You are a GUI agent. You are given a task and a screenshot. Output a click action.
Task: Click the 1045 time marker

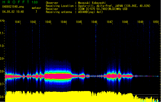tap(79, 22)
